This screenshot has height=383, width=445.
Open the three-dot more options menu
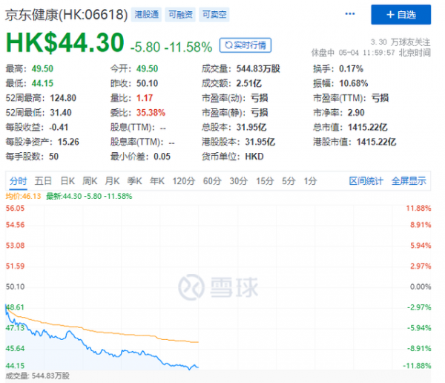click(349, 14)
